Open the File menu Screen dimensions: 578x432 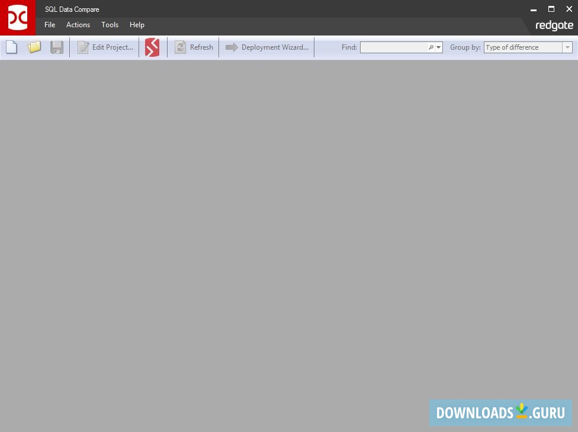pos(50,25)
